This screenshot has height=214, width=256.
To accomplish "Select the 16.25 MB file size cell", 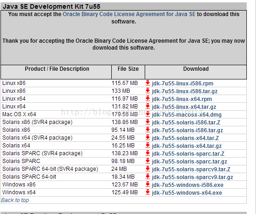I will point(123,146).
